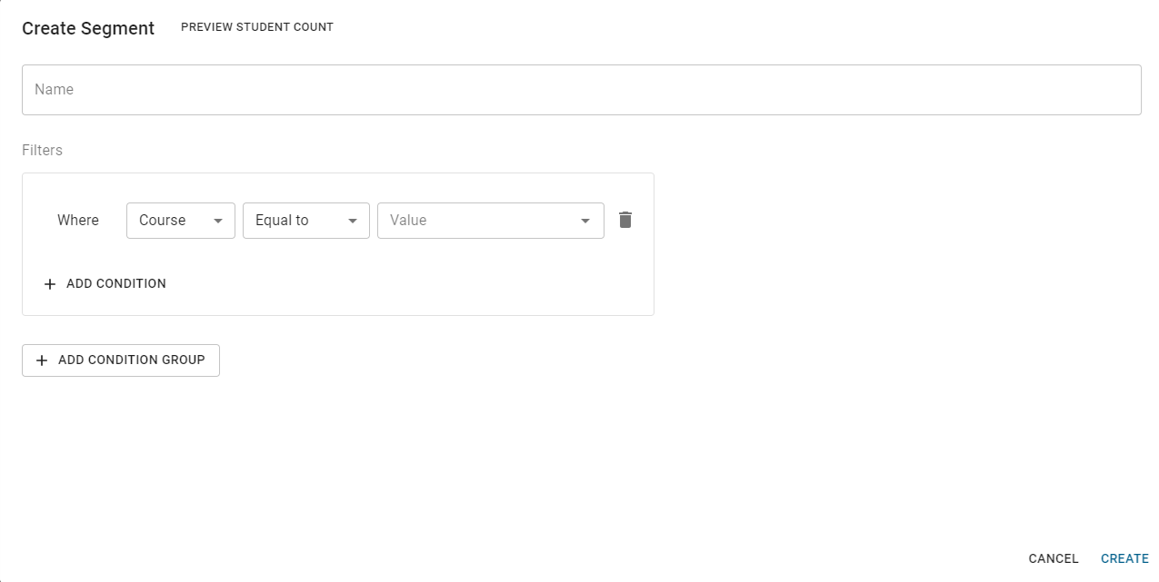
Task: Delete the condition with the trash icon
Action: coord(625,220)
